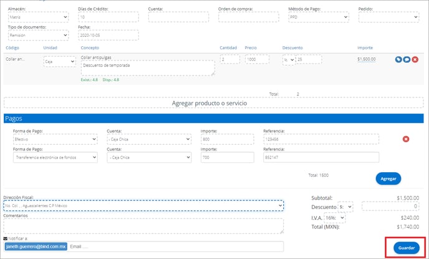
Task: Open the Método de Pago dropdown
Action: 319,17
